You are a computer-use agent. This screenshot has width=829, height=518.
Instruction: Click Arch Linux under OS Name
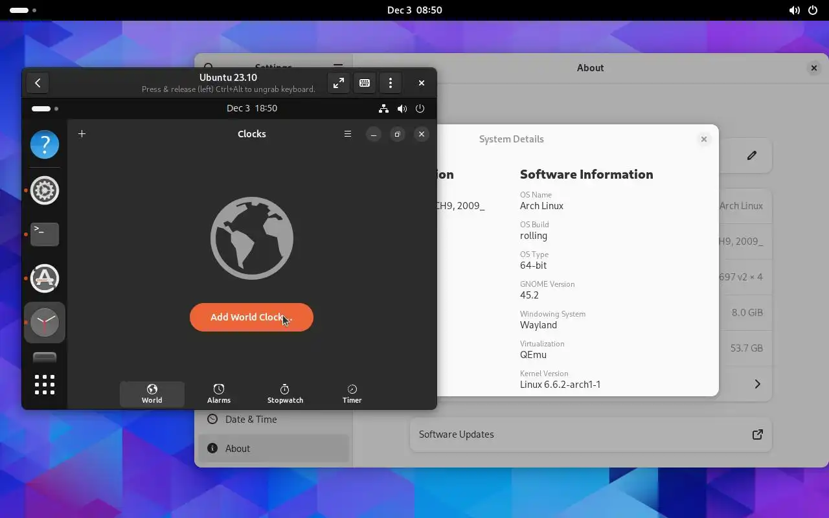click(x=541, y=206)
